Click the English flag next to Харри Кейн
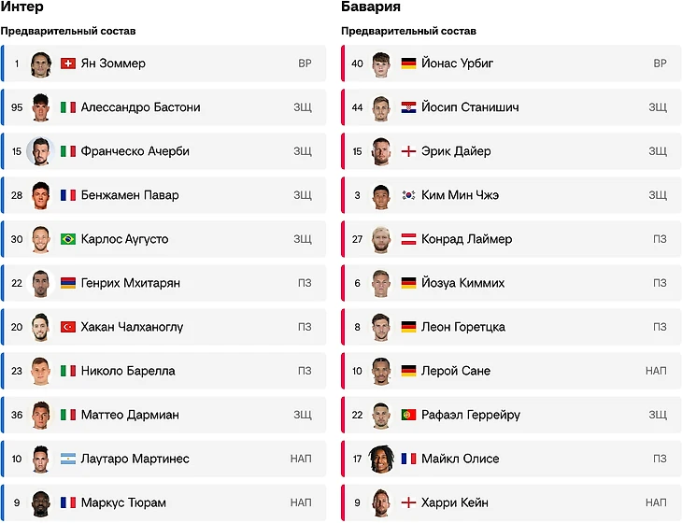 pyautogui.click(x=408, y=502)
